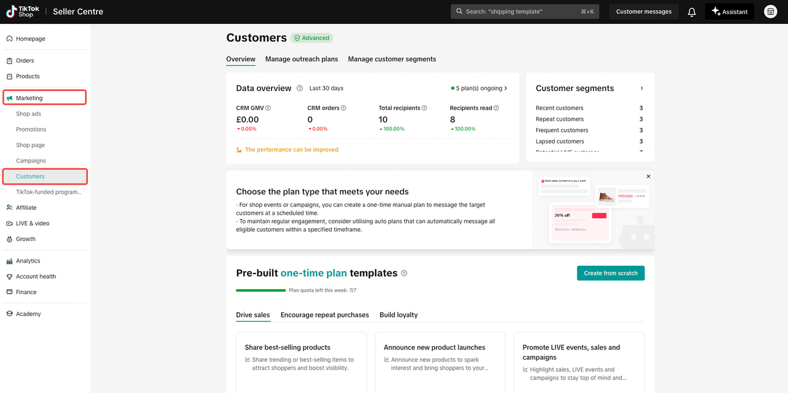The height and width of the screenshot is (393, 788).
Task: Click the Create from scratch button
Action: click(611, 273)
